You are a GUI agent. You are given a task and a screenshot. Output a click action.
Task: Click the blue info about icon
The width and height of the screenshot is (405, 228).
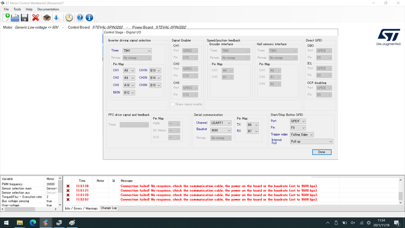pyautogui.click(x=89, y=17)
